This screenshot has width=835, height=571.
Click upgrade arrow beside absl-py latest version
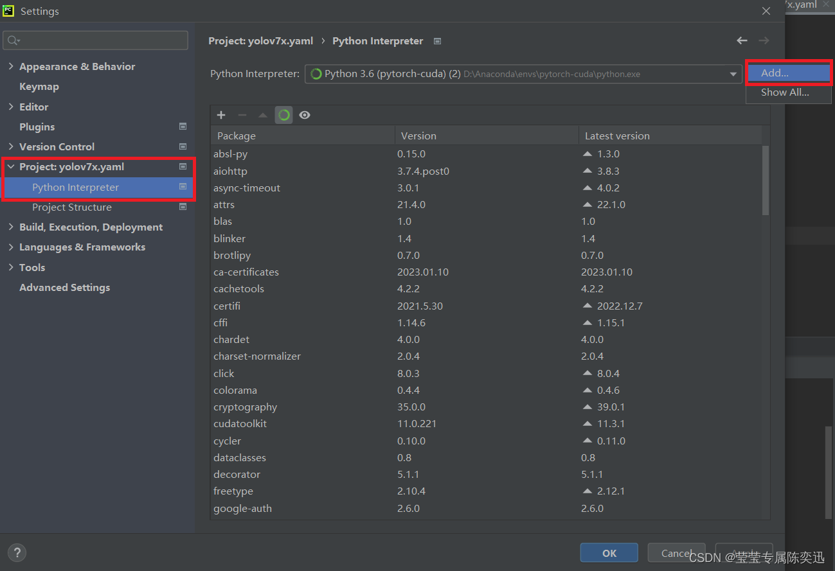(587, 154)
